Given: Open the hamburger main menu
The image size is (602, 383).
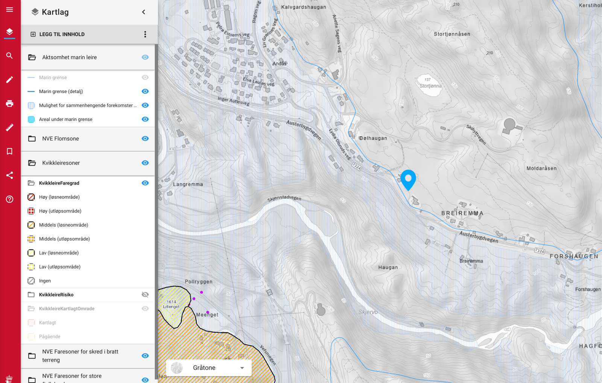Looking at the screenshot, I should coord(9,9).
